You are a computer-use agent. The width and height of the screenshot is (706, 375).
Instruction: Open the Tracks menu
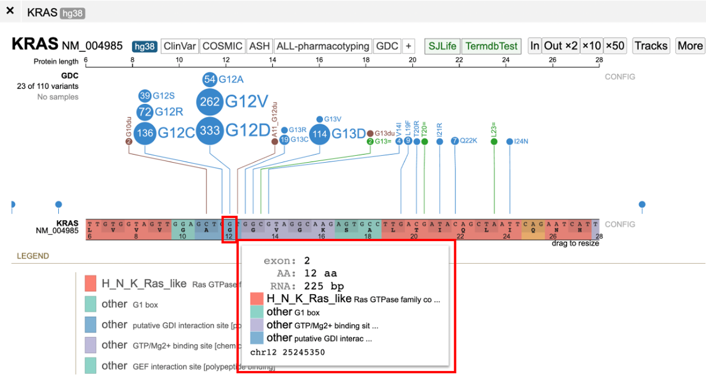coord(651,46)
